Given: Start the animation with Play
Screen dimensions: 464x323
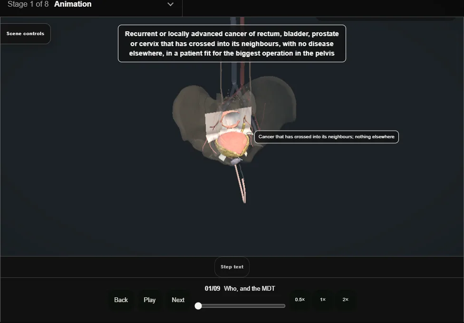Looking at the screenshot, I should (x=150, y=300).
